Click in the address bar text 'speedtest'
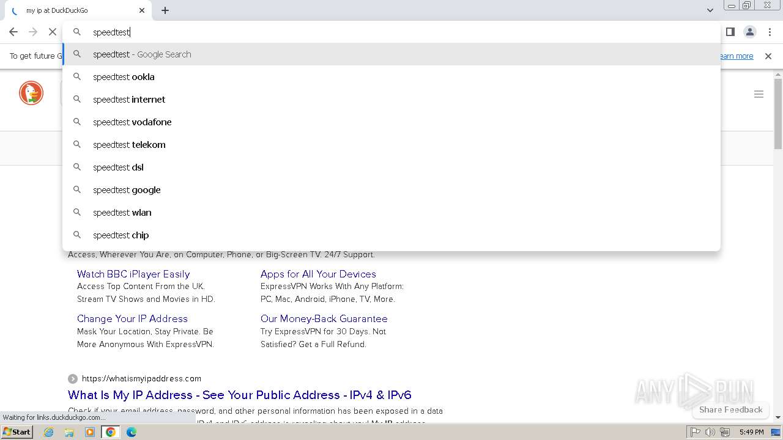 [x=111, y=32]
